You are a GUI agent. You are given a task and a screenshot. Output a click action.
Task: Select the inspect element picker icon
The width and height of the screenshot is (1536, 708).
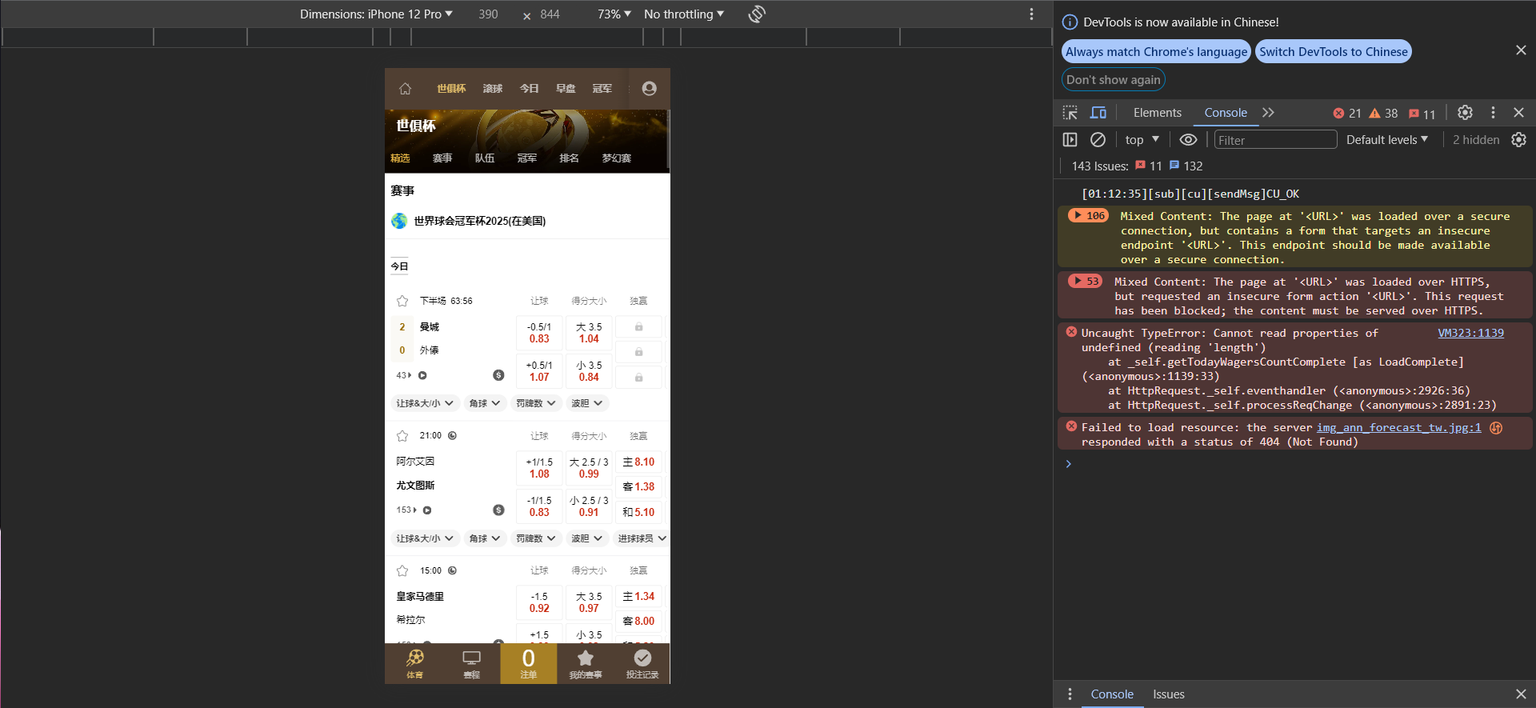tap(1070, 113)
